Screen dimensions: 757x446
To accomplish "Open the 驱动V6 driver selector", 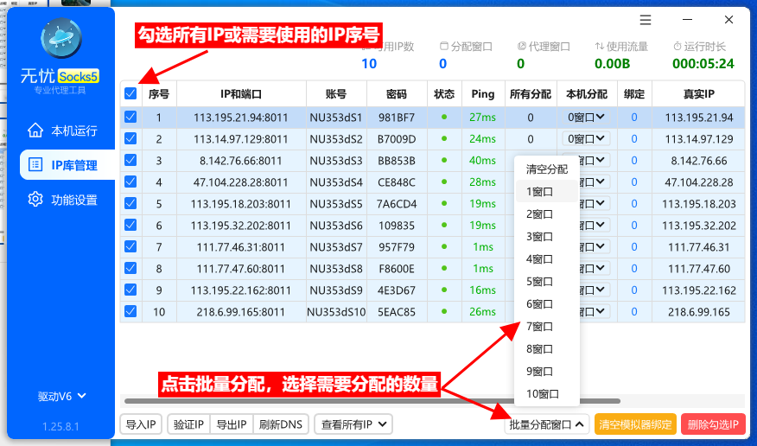I will coord(62,396).
